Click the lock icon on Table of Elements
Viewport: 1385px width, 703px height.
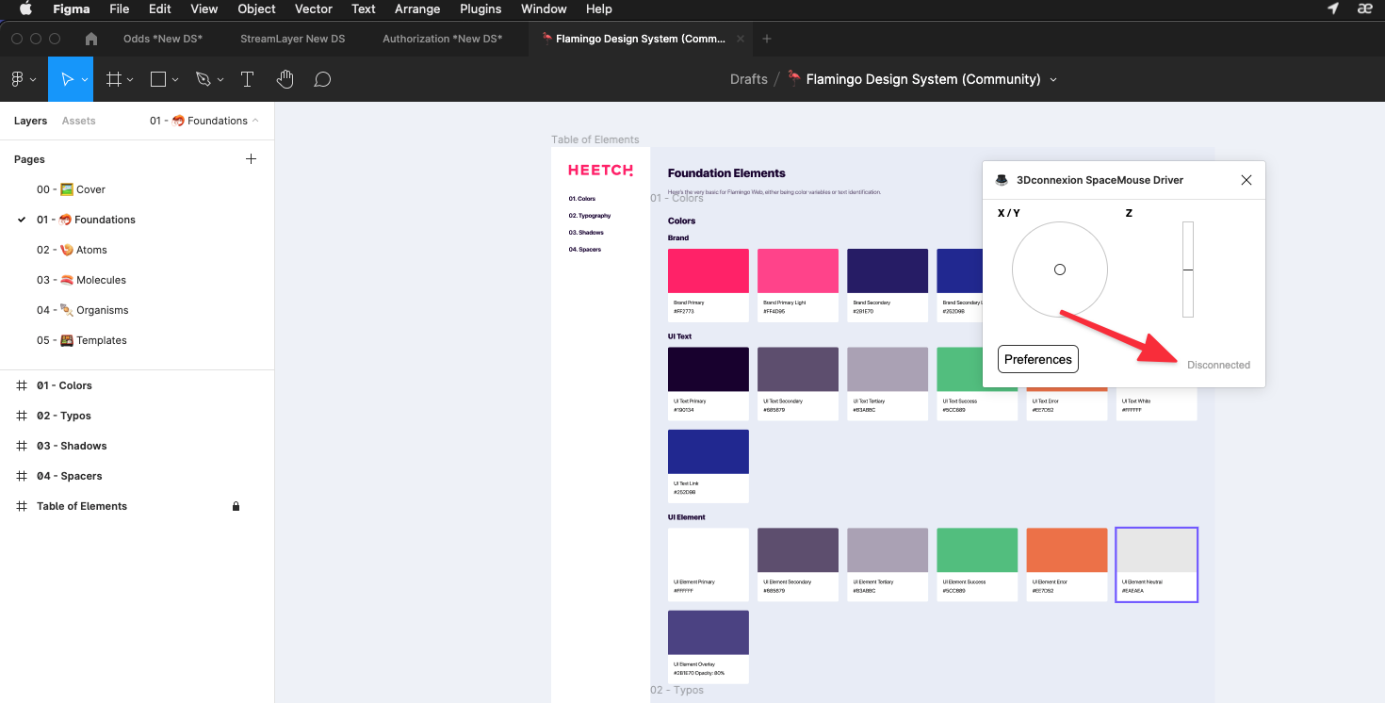pyautogui.click(x=236, y=506)
